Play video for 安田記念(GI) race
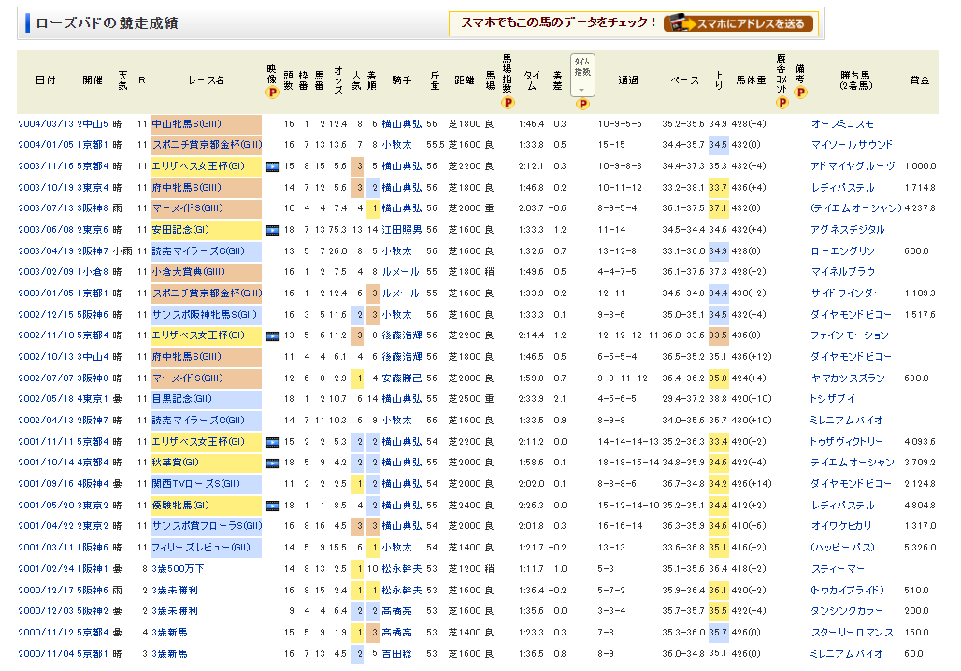 272,231
